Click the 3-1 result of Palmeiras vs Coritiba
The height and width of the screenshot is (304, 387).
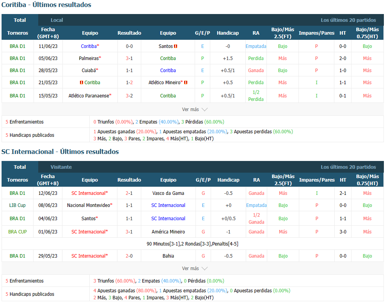click(130, 58)
